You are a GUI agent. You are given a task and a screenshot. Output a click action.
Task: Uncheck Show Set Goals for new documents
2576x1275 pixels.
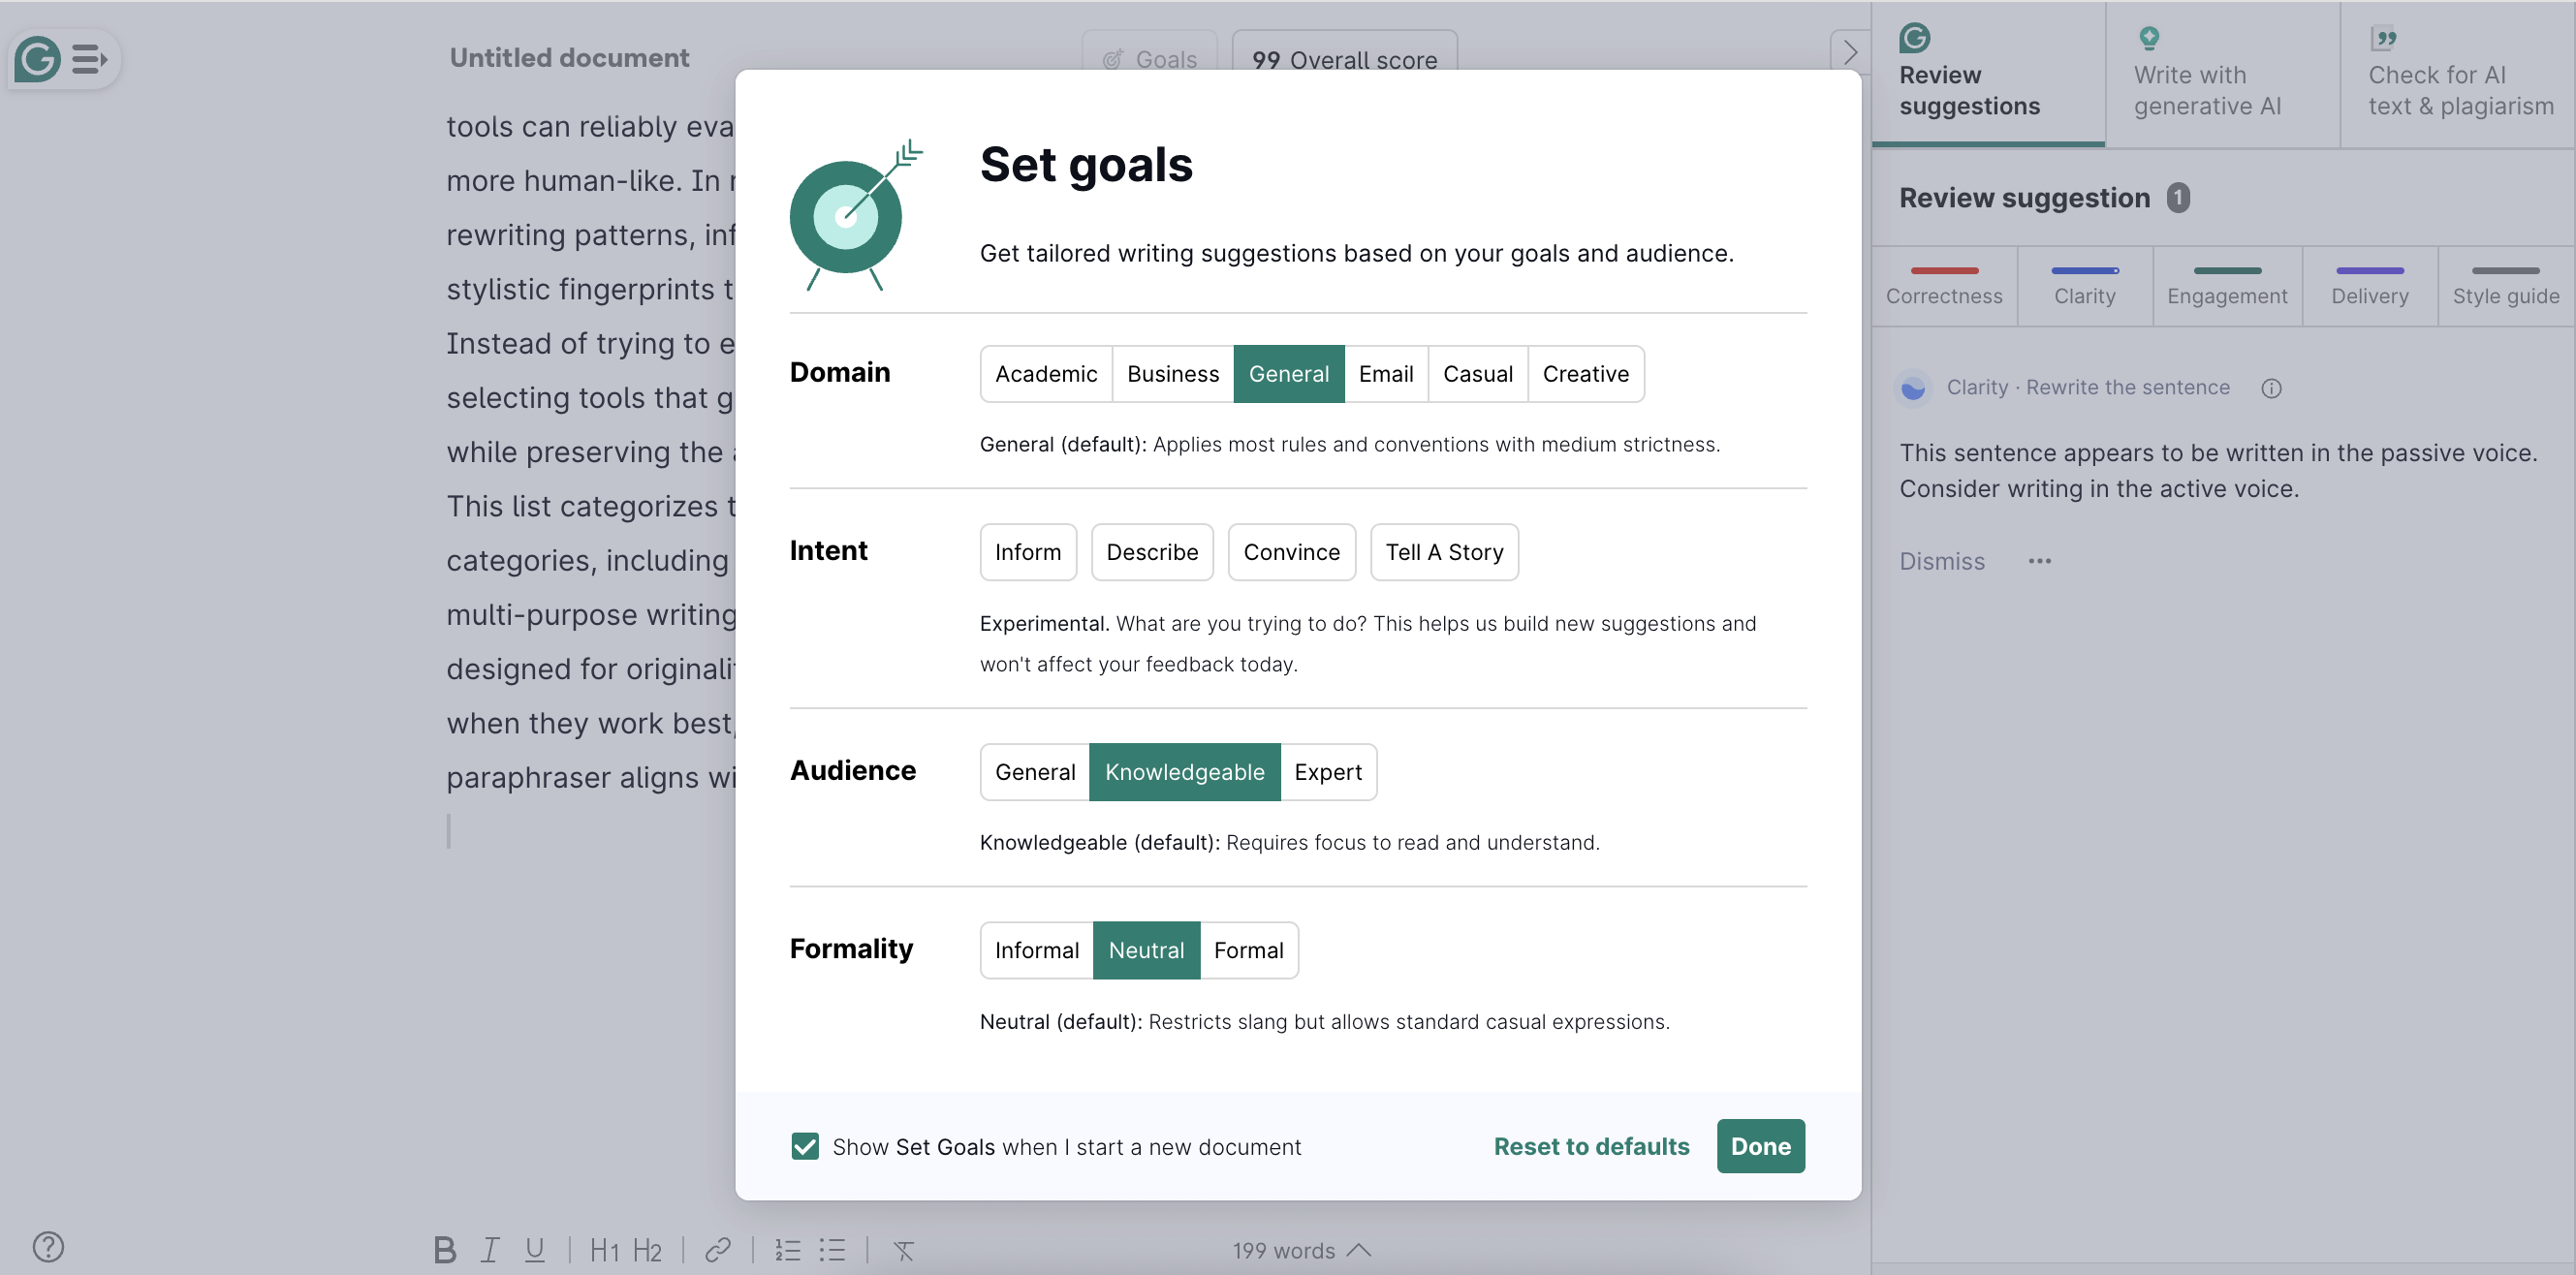805,1146
